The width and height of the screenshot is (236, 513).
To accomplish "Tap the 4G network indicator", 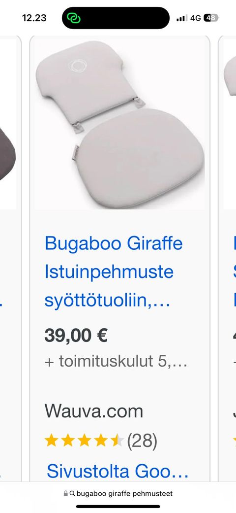I will [196, 18].
